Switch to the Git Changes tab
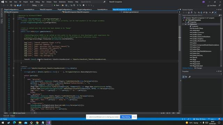The image size is (223, 125). pos(198,68)
